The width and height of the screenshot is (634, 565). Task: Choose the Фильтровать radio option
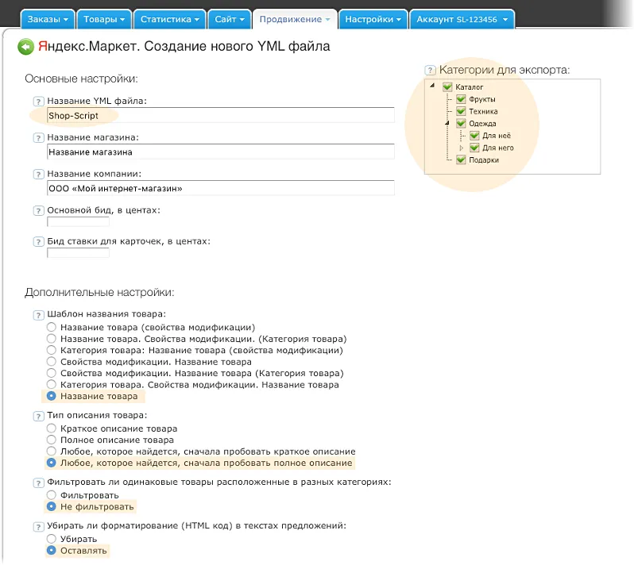click(52, 495)
